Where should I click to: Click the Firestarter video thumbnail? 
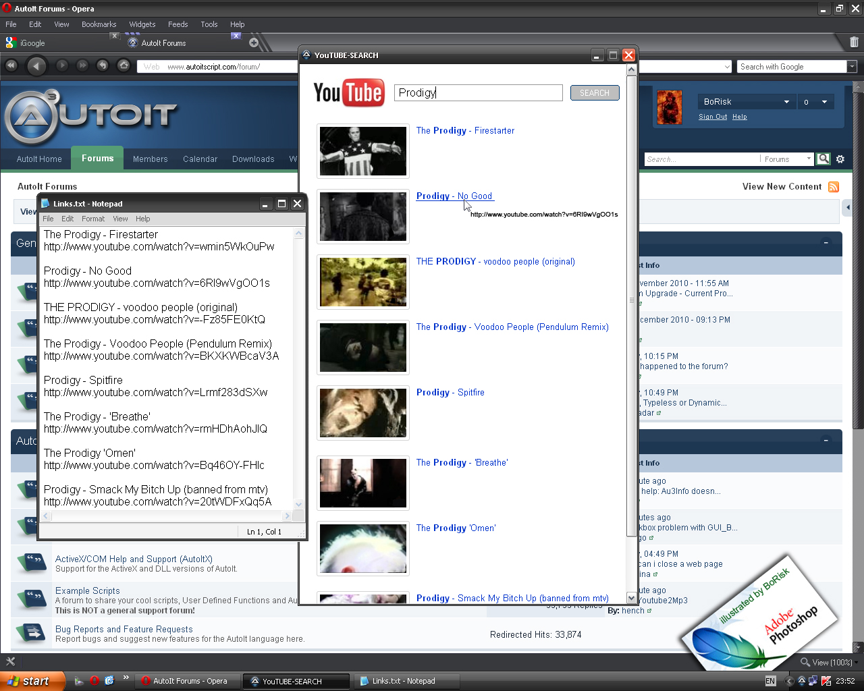click(x=363, y=151)
